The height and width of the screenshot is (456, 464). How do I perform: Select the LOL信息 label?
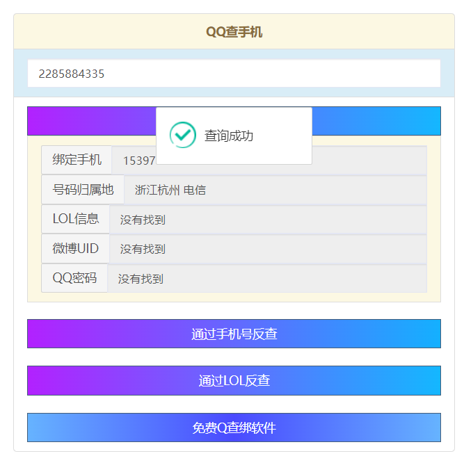point(75,219)
